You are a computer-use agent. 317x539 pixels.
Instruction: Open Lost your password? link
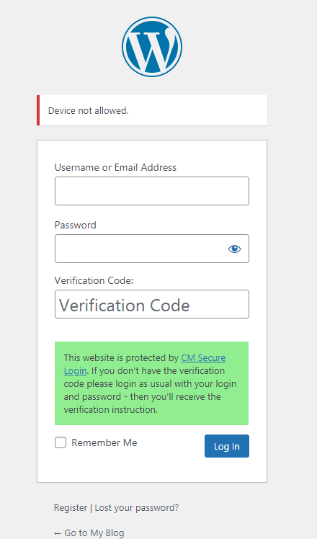click(x=137, y=508)
